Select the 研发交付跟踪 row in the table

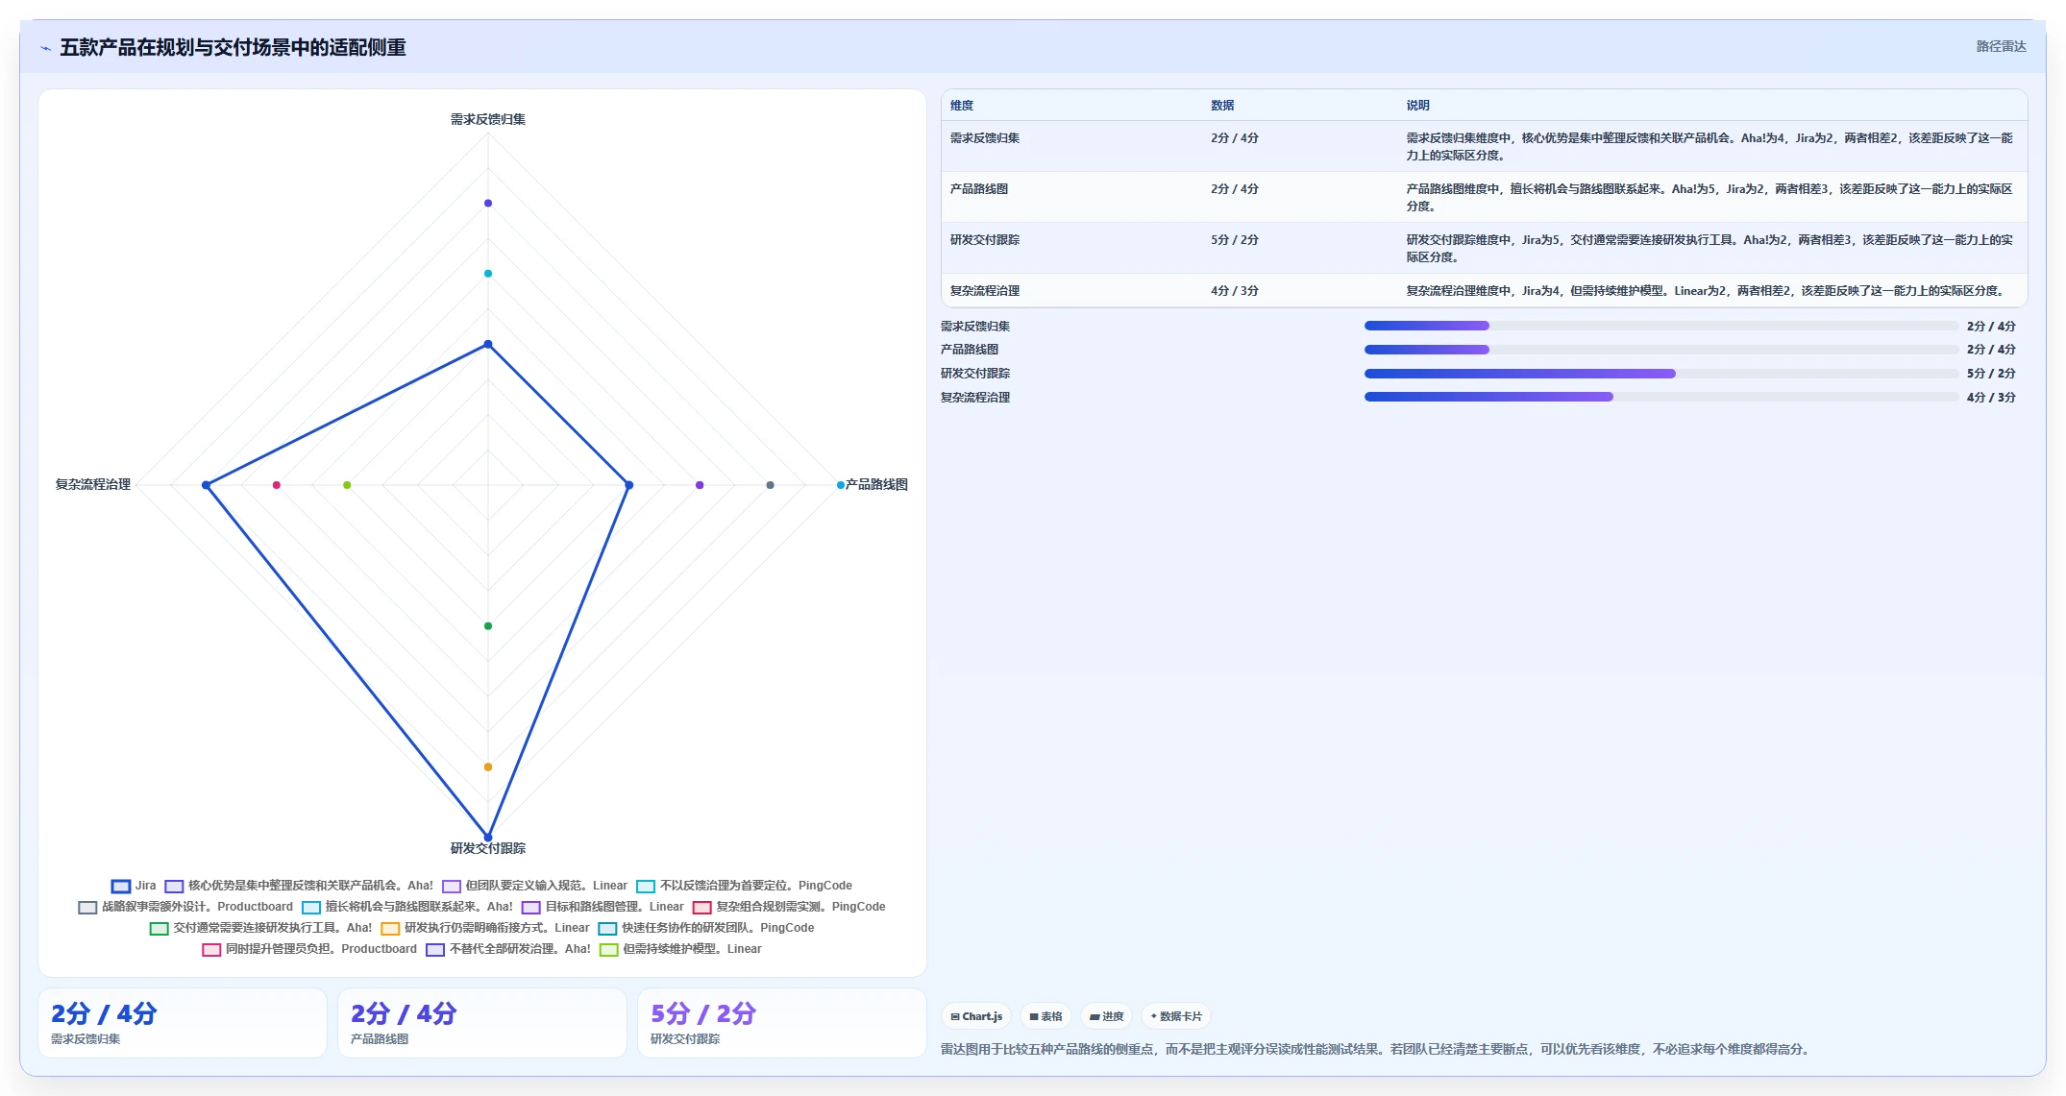coord(1485,248)
